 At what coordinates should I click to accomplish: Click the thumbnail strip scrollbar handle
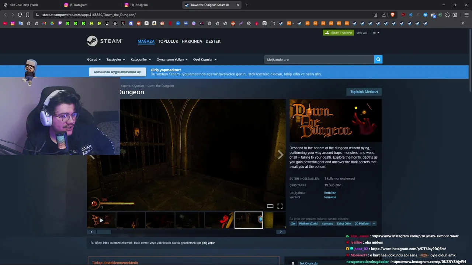coord(104,232)
